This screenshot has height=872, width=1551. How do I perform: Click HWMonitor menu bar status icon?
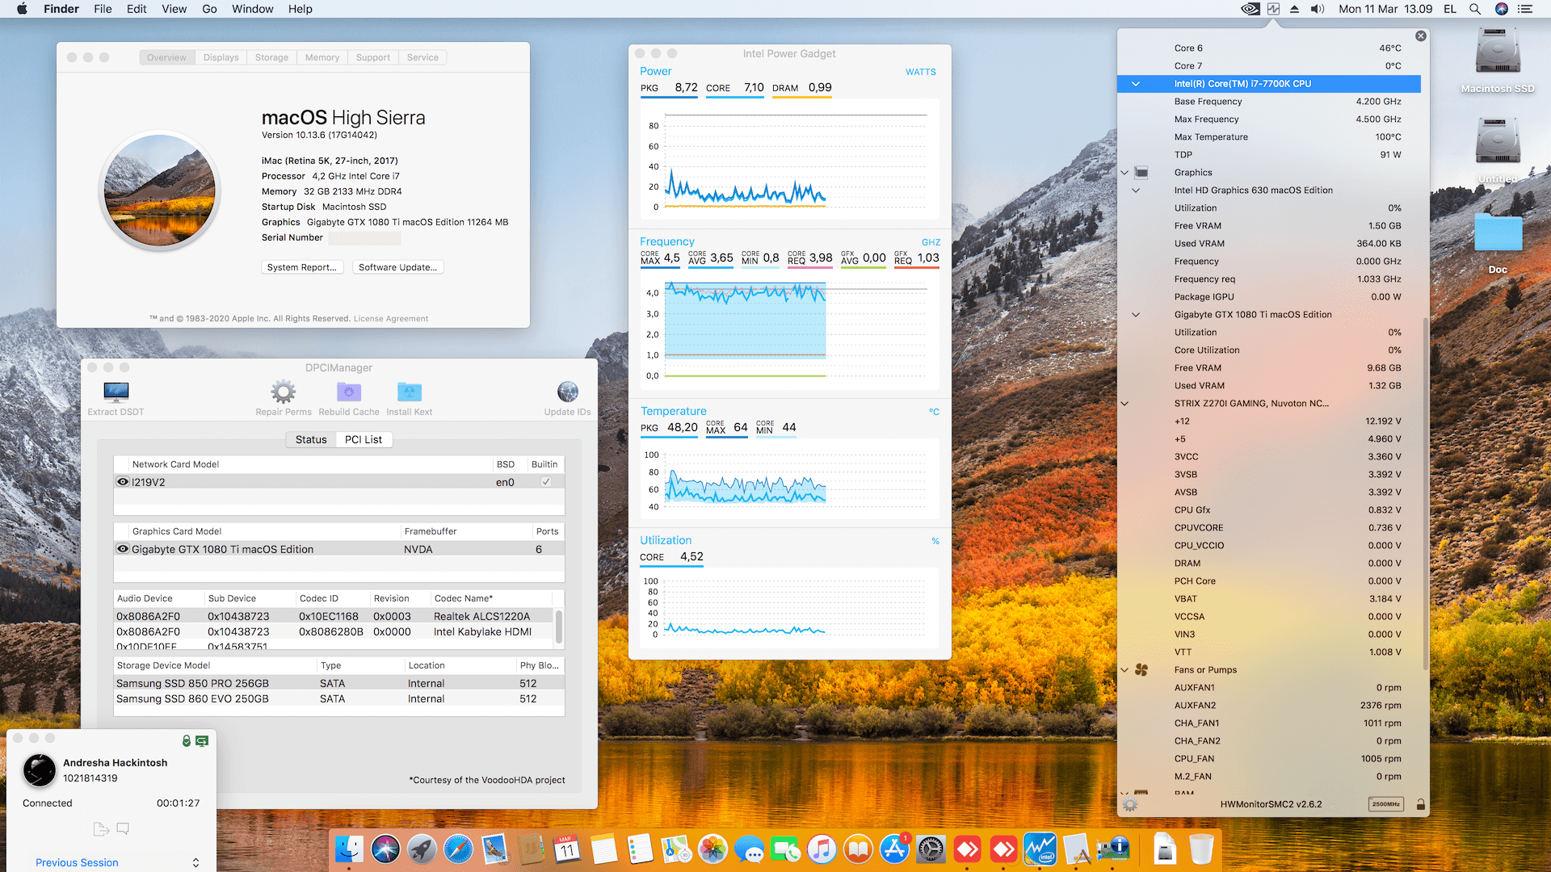point(1273,9)
